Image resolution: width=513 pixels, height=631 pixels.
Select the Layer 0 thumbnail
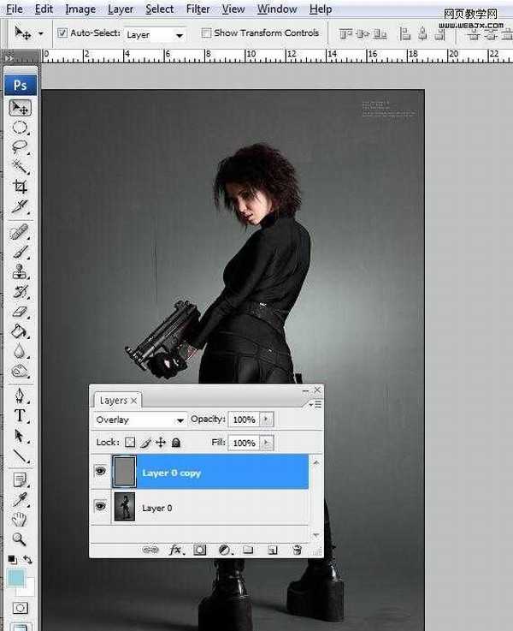pyautogui.click(x=125, y=507)
